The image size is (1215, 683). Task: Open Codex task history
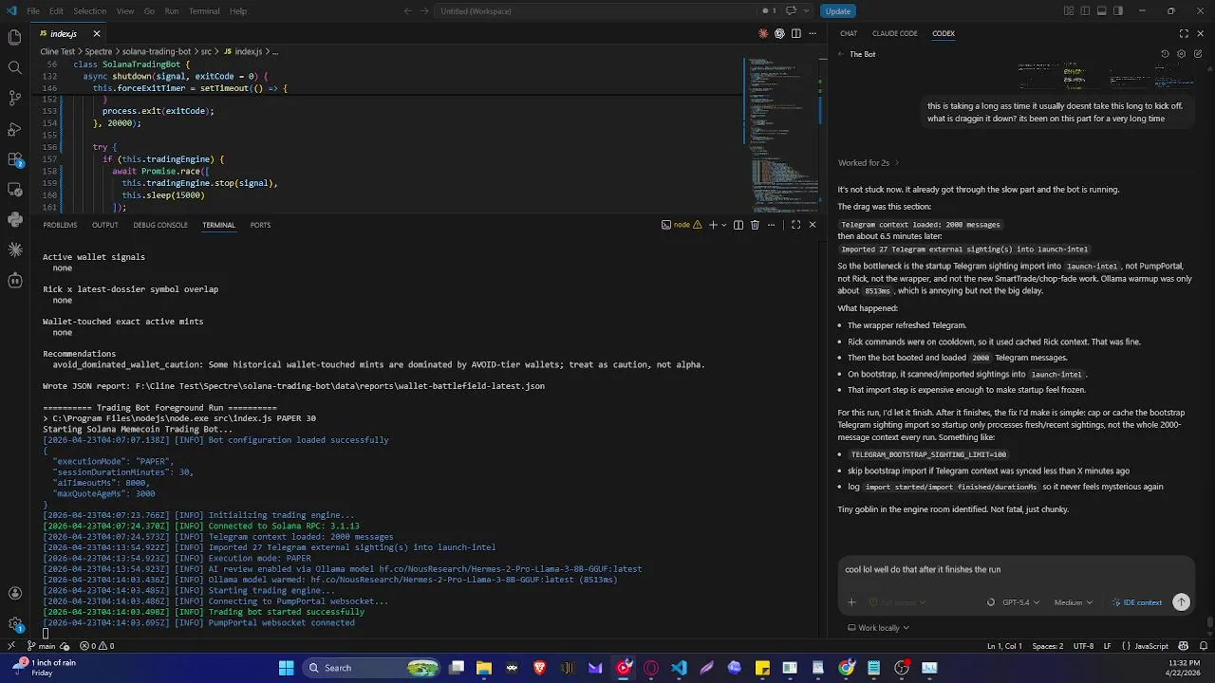[1166, 54]
